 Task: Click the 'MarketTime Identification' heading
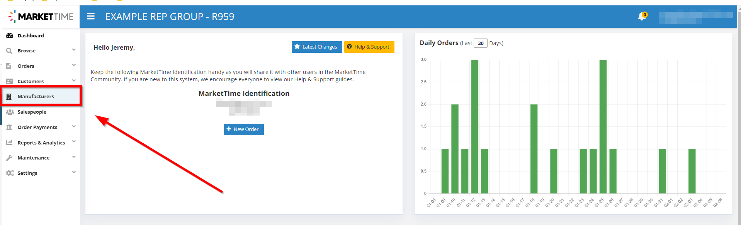244,94
